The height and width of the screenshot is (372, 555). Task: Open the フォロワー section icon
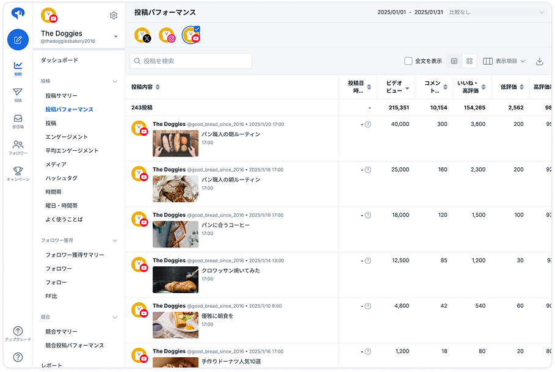click(x=18, y=145)
